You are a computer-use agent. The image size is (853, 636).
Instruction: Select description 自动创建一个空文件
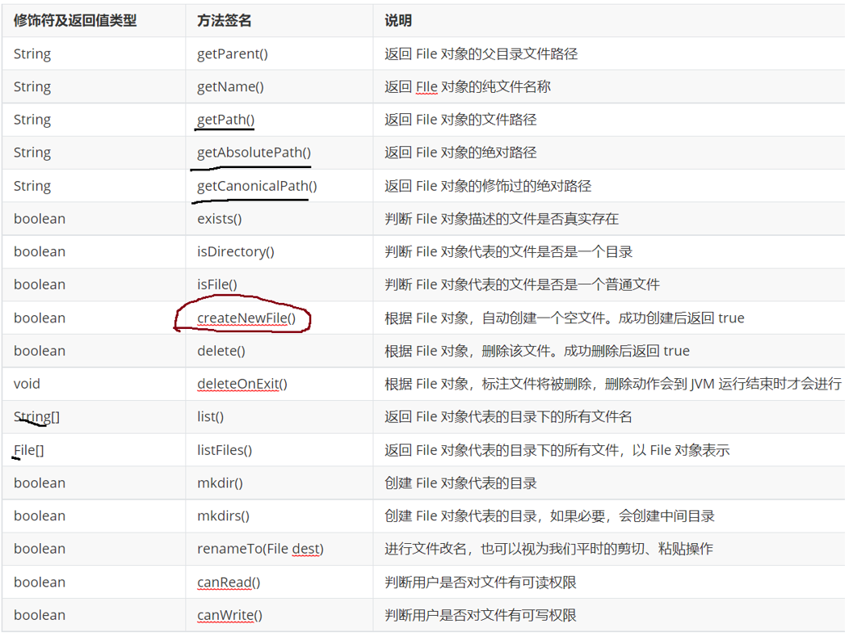[x=564, y=318]
